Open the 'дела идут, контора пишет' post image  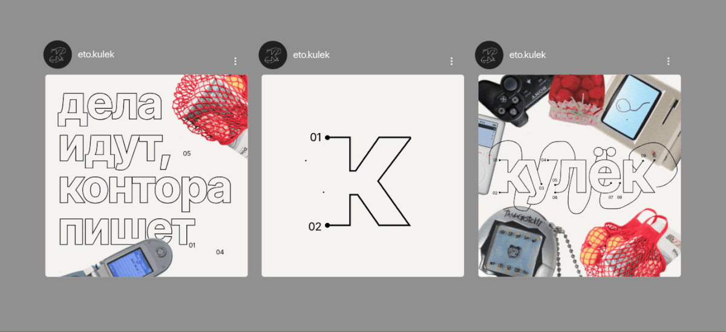tap(146, 176)
